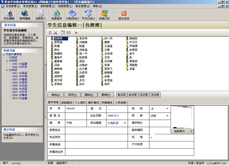Open the 政治面貌 dropdown arrow
Screen dimensions: 229x166
[125, 123]
